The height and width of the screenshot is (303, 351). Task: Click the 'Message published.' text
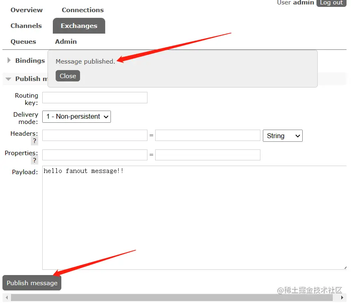[x=85, y=62]
